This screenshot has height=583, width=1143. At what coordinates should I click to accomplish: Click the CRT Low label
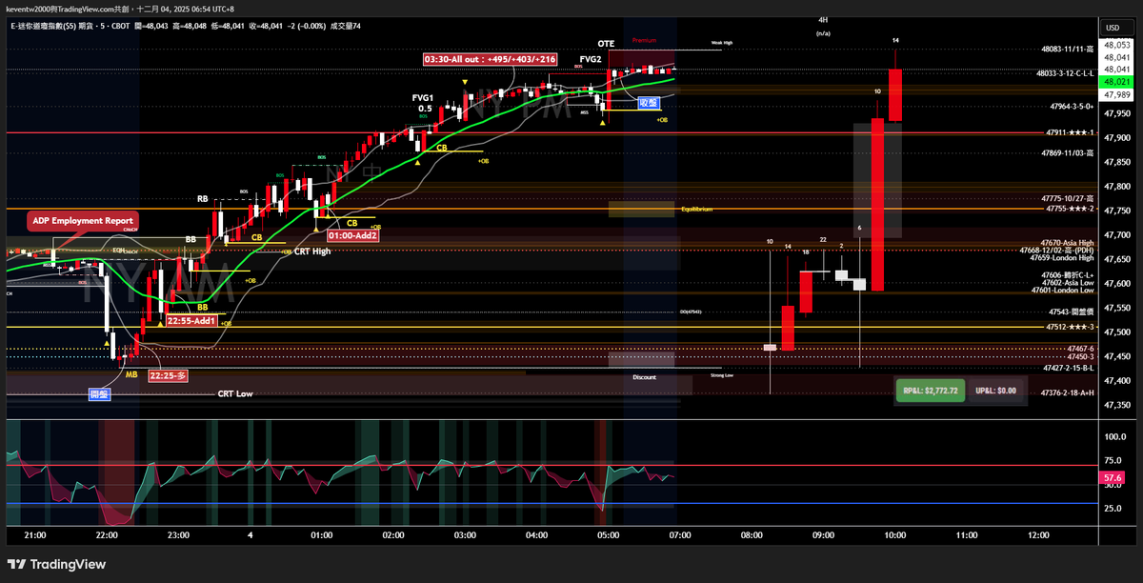pos(235,393)
